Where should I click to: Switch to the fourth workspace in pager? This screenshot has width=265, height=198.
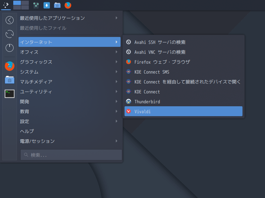pyautogui.click(x=25, y=7)
